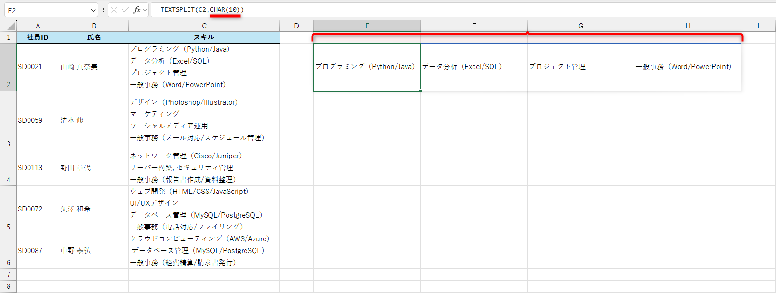
Task: Select row 4 header
Action: [x=9, y=168]
